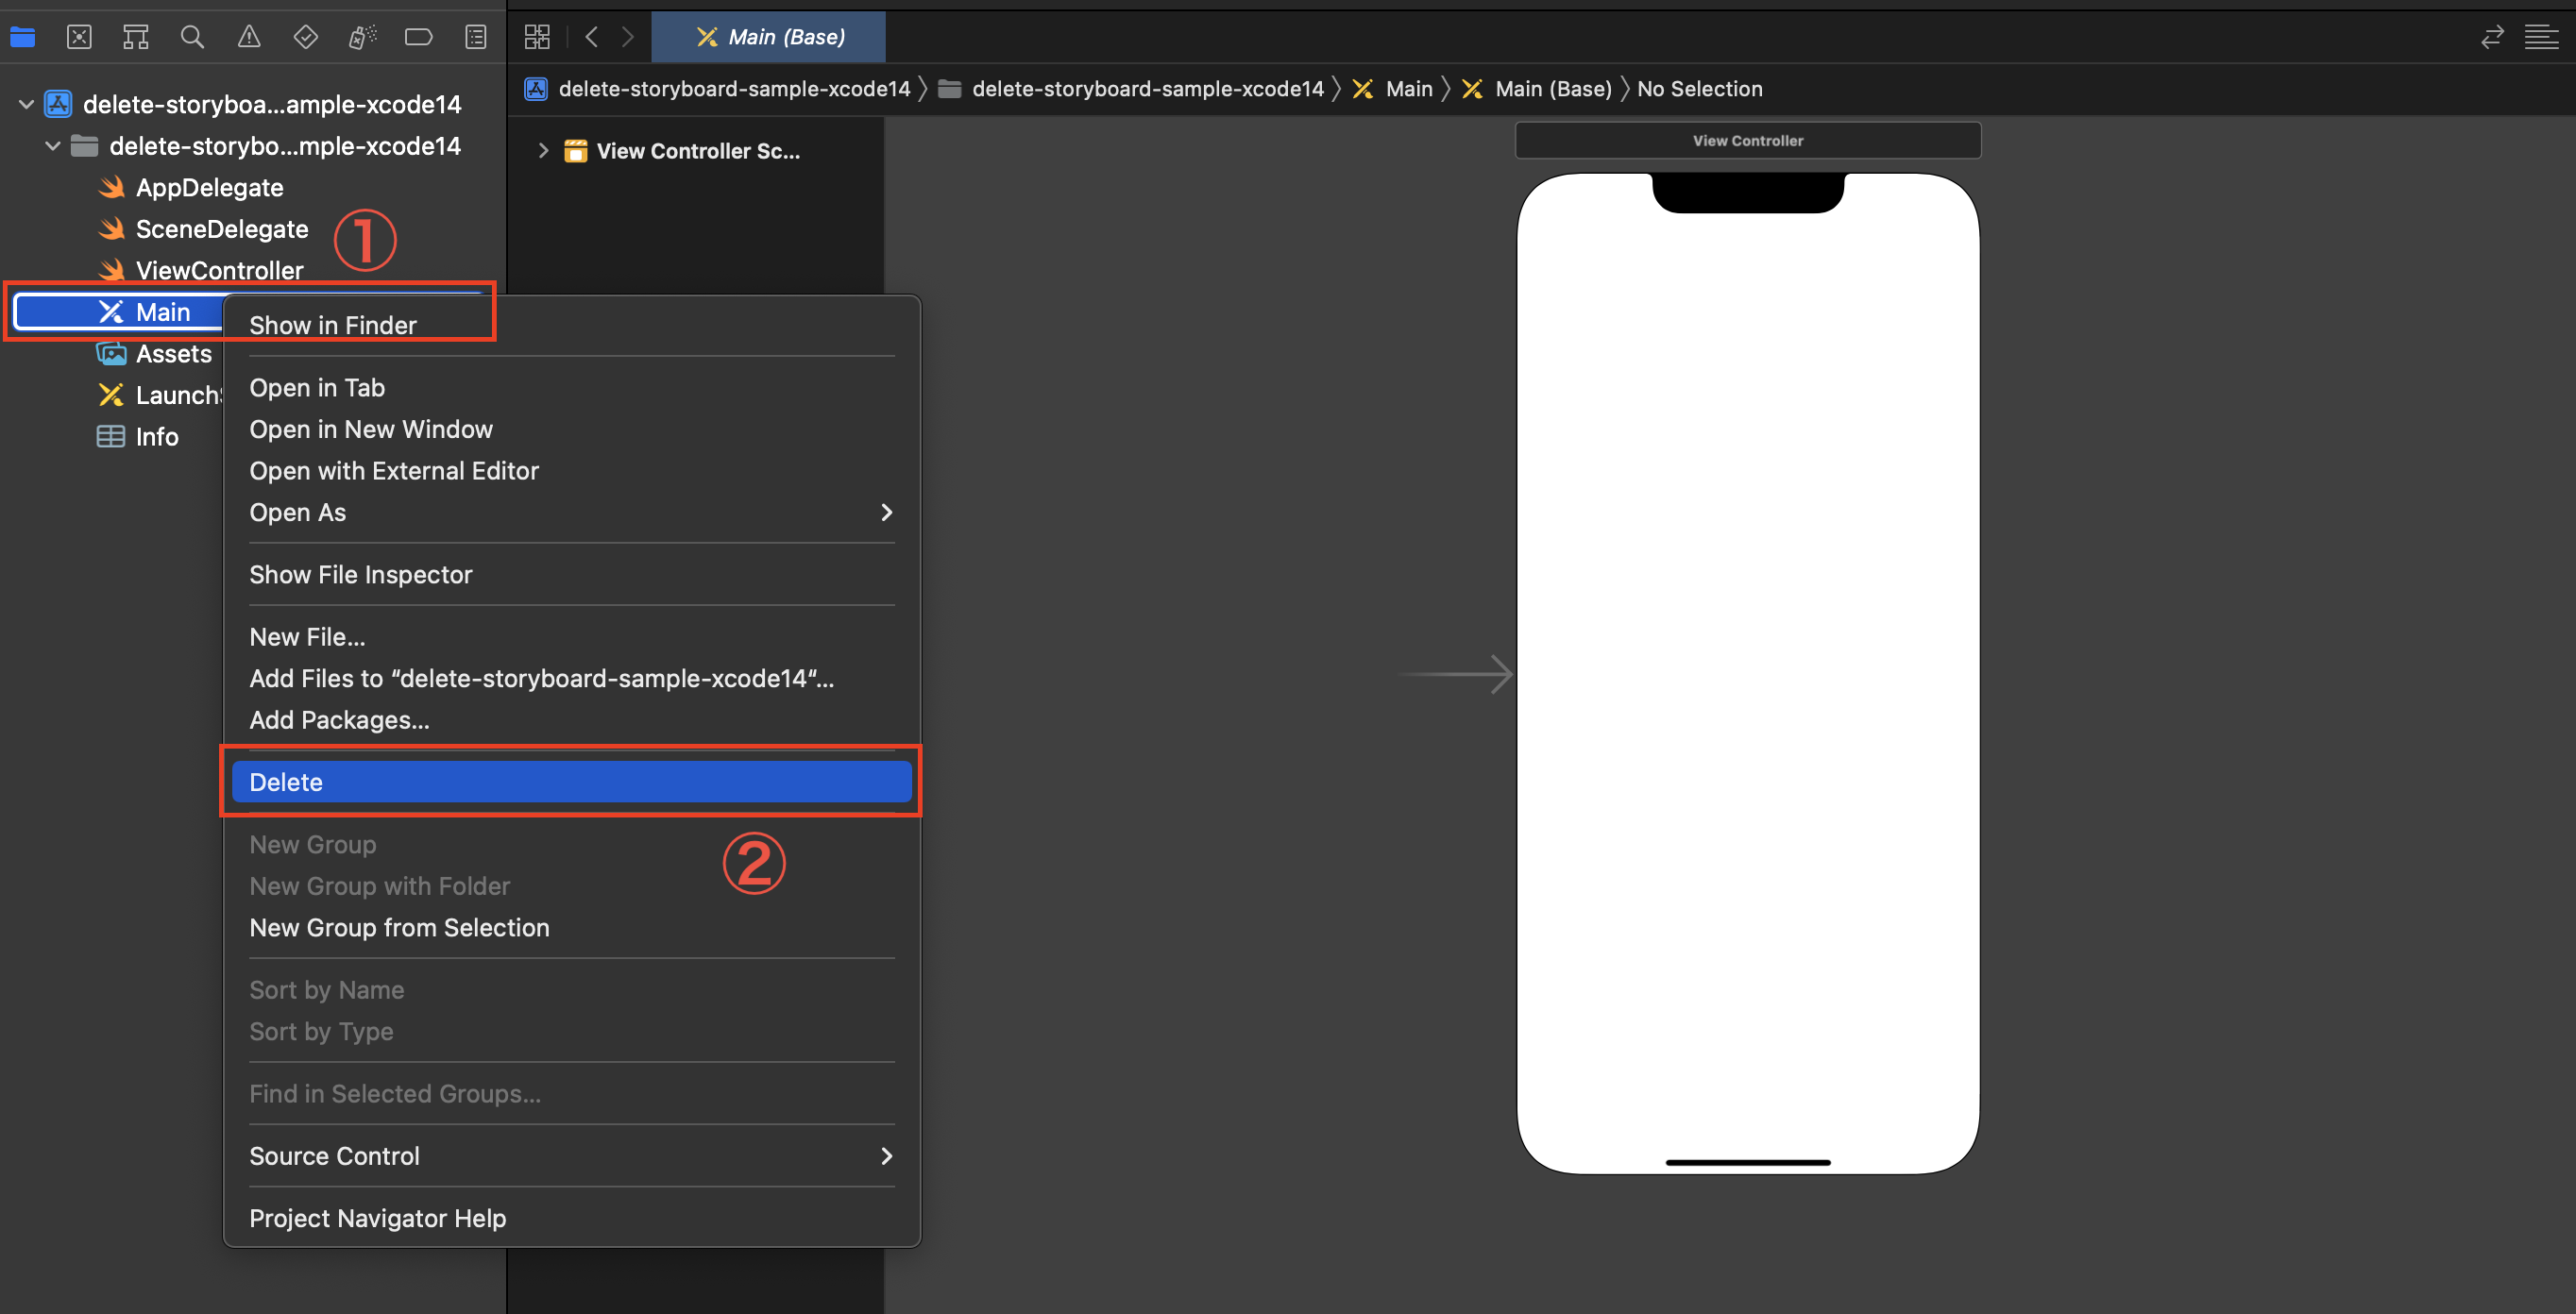This screenshot has height=1314, width=2576.
Task: Open the Source Control navigator icon
Action: coord(79,37)
